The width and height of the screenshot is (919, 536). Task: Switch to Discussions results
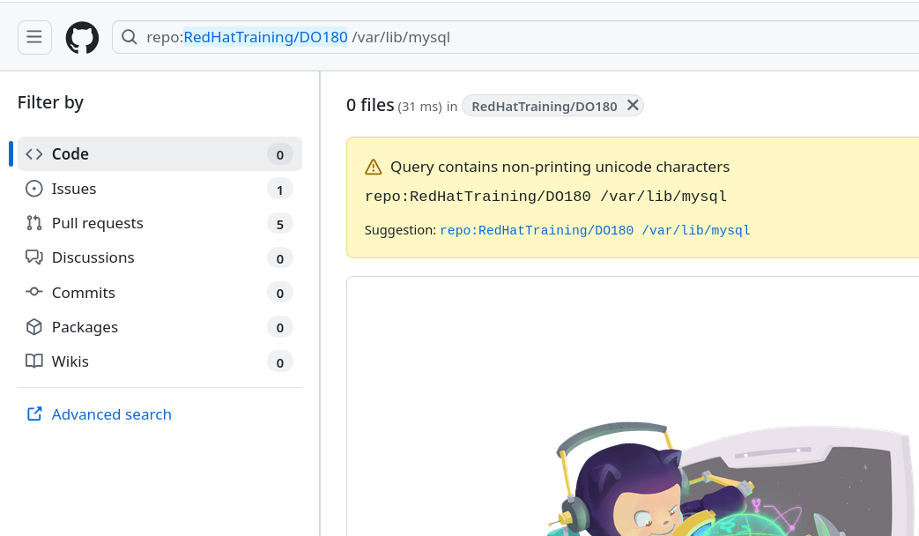(93, 257)
